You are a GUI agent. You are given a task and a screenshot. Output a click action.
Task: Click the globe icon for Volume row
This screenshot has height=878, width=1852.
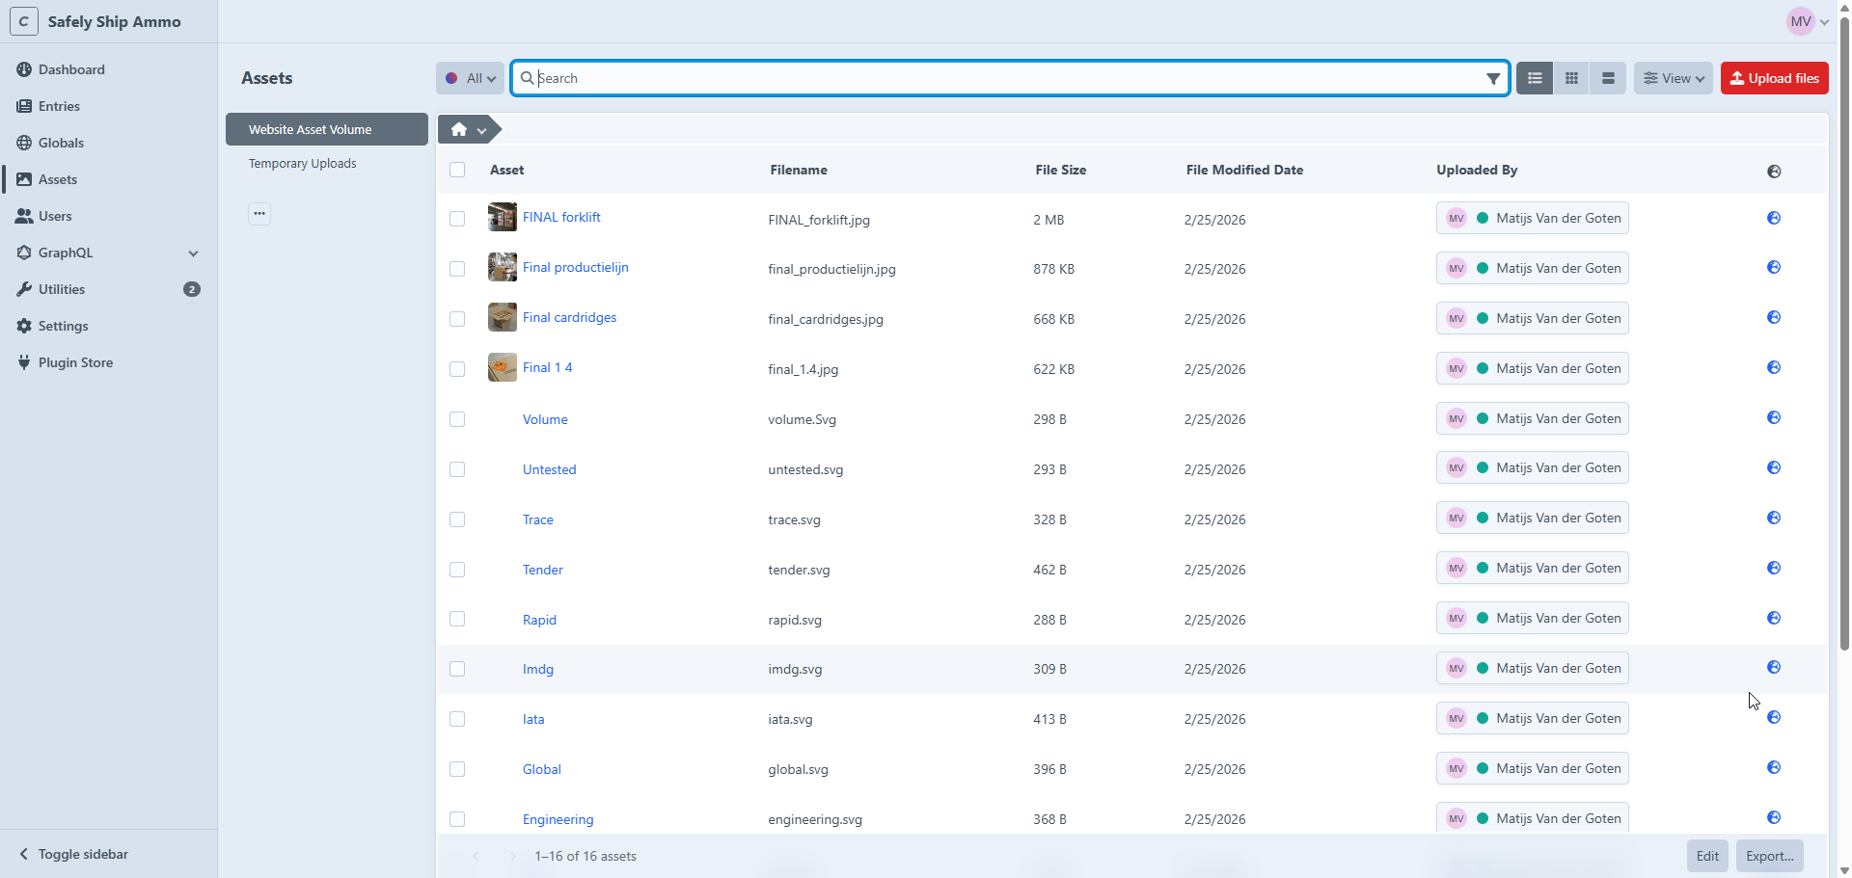click(x=1774, y=417)
